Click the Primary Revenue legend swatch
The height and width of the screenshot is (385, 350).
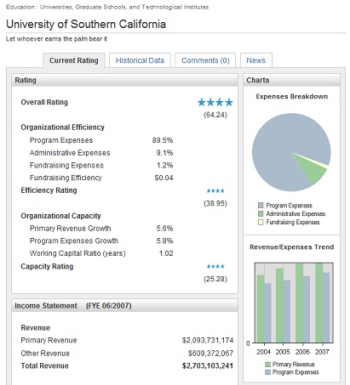(267, 365)
